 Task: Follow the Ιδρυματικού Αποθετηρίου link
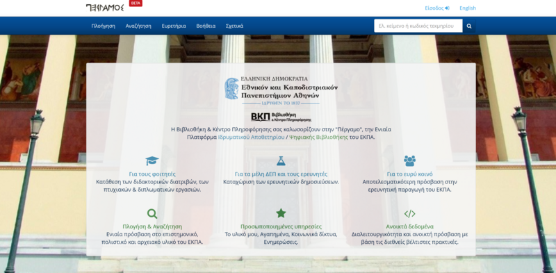coord(251,138)
